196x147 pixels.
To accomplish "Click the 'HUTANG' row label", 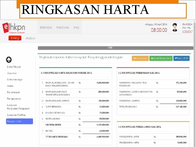I will click(x=49, y=131).
